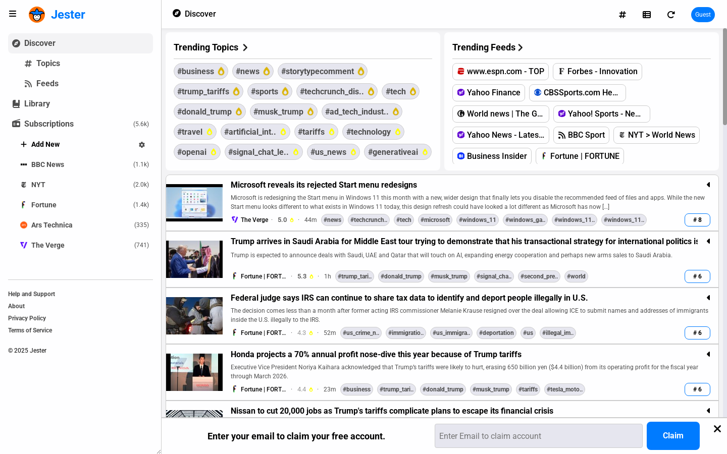The width and height of the screenshot is (727, 454).
Task: Open subscription settings gear icon
Action: coord(142,145)
